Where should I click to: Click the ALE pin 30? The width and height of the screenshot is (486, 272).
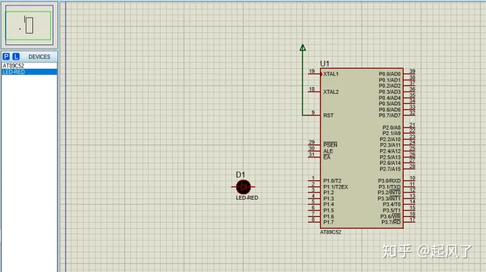(x=314, y=151)
